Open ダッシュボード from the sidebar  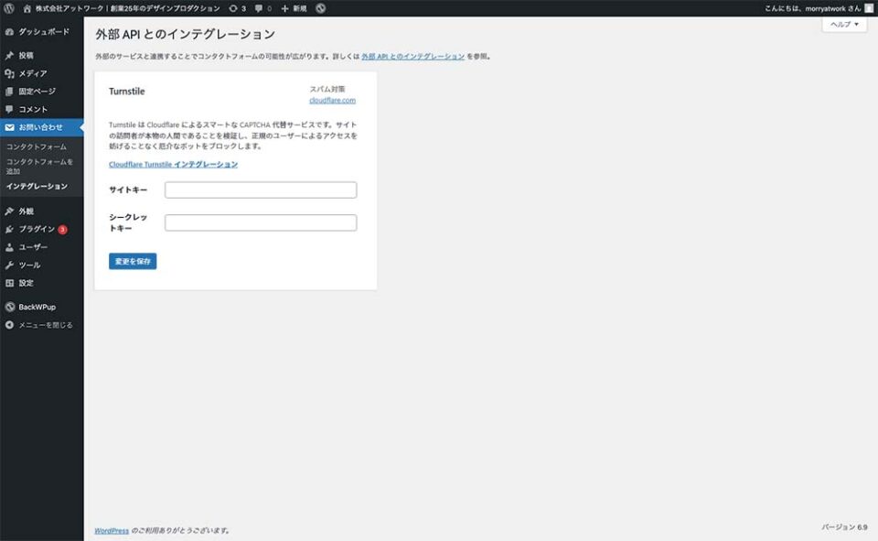click(x=42, y=31)
